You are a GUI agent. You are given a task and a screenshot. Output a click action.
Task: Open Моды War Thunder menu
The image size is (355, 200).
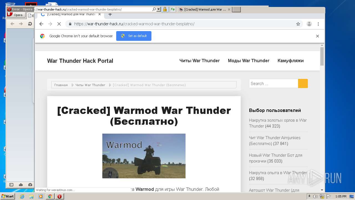(x=248, y=61)
